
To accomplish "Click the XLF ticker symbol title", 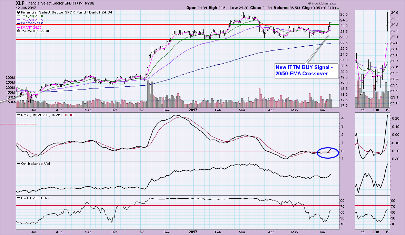I will [20, 3].
